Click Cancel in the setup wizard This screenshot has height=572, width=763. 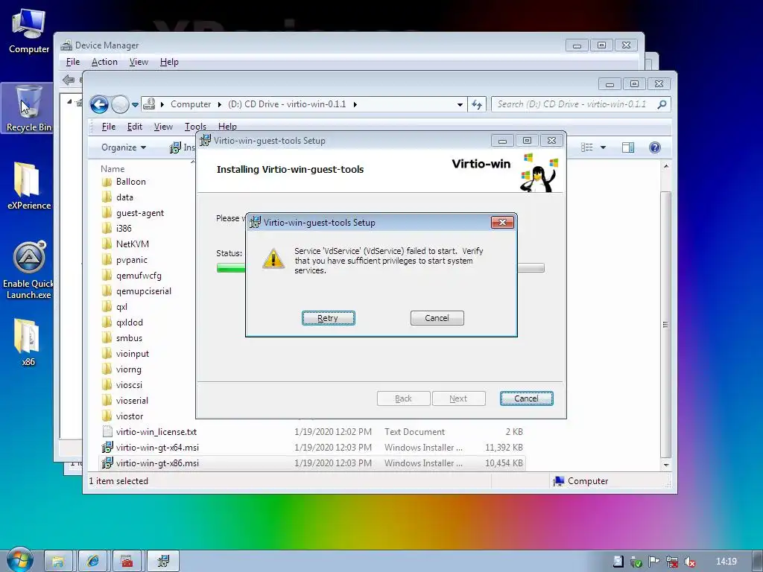[x=526, y=398]
